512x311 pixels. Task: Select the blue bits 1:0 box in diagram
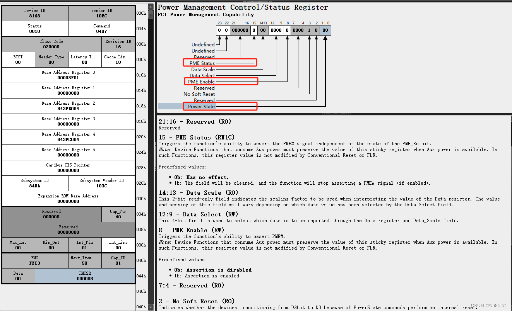325,31
